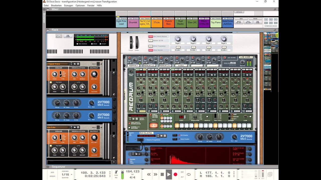Expand the RV7000 Remote Programmer
Image resolution: width=321 pixels, height=180 pixels.
[136, 140]
